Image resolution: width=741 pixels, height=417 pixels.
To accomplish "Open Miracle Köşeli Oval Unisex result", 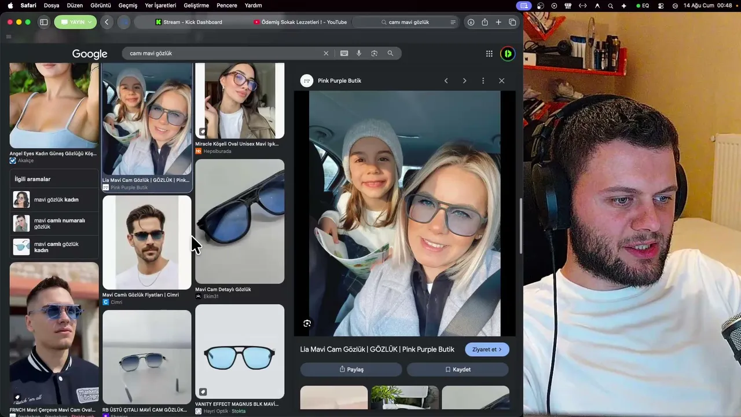I will [x=240, y=109].
